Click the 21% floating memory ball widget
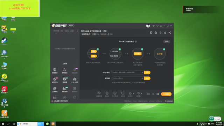This screenshot has width=224, height=126. [211, 119]
